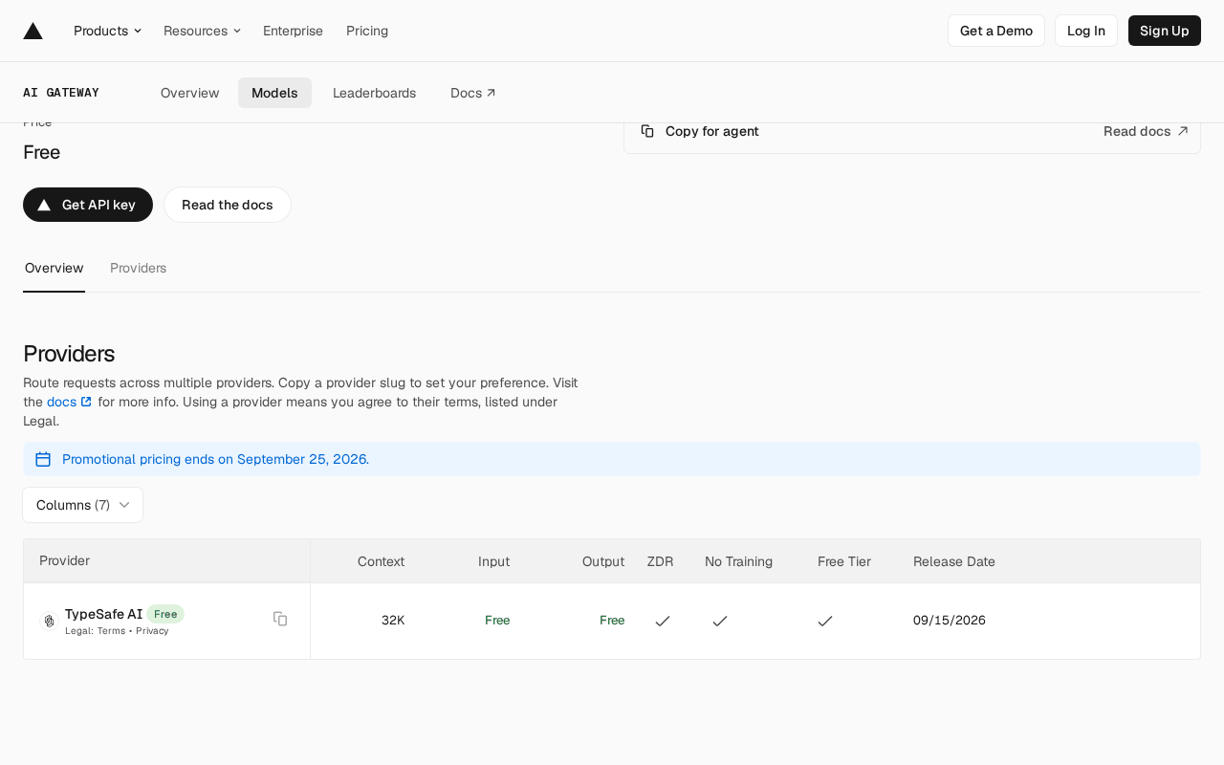Click the Free Tier checkmark for TypeSafe AI
1224x765 pixels.
[825, 621]
